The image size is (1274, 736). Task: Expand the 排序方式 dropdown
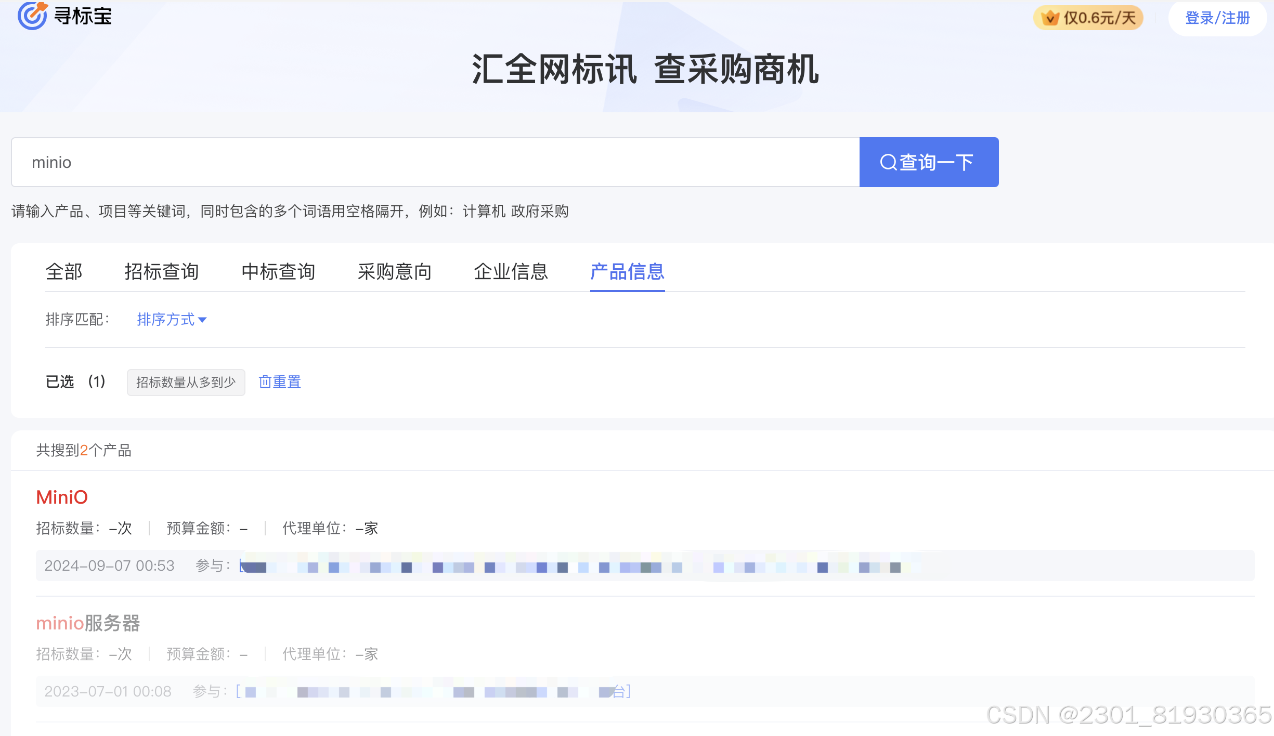pos(172,319)
